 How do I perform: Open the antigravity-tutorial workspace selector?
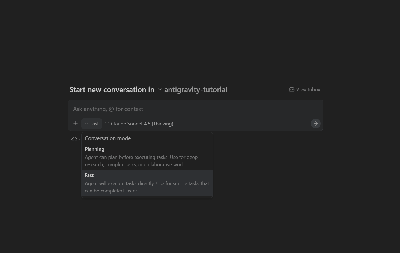195,90
